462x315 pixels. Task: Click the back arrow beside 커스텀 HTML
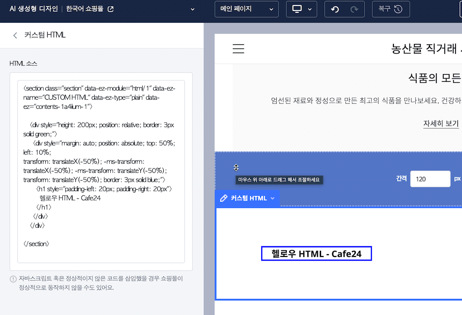[15, 35]
